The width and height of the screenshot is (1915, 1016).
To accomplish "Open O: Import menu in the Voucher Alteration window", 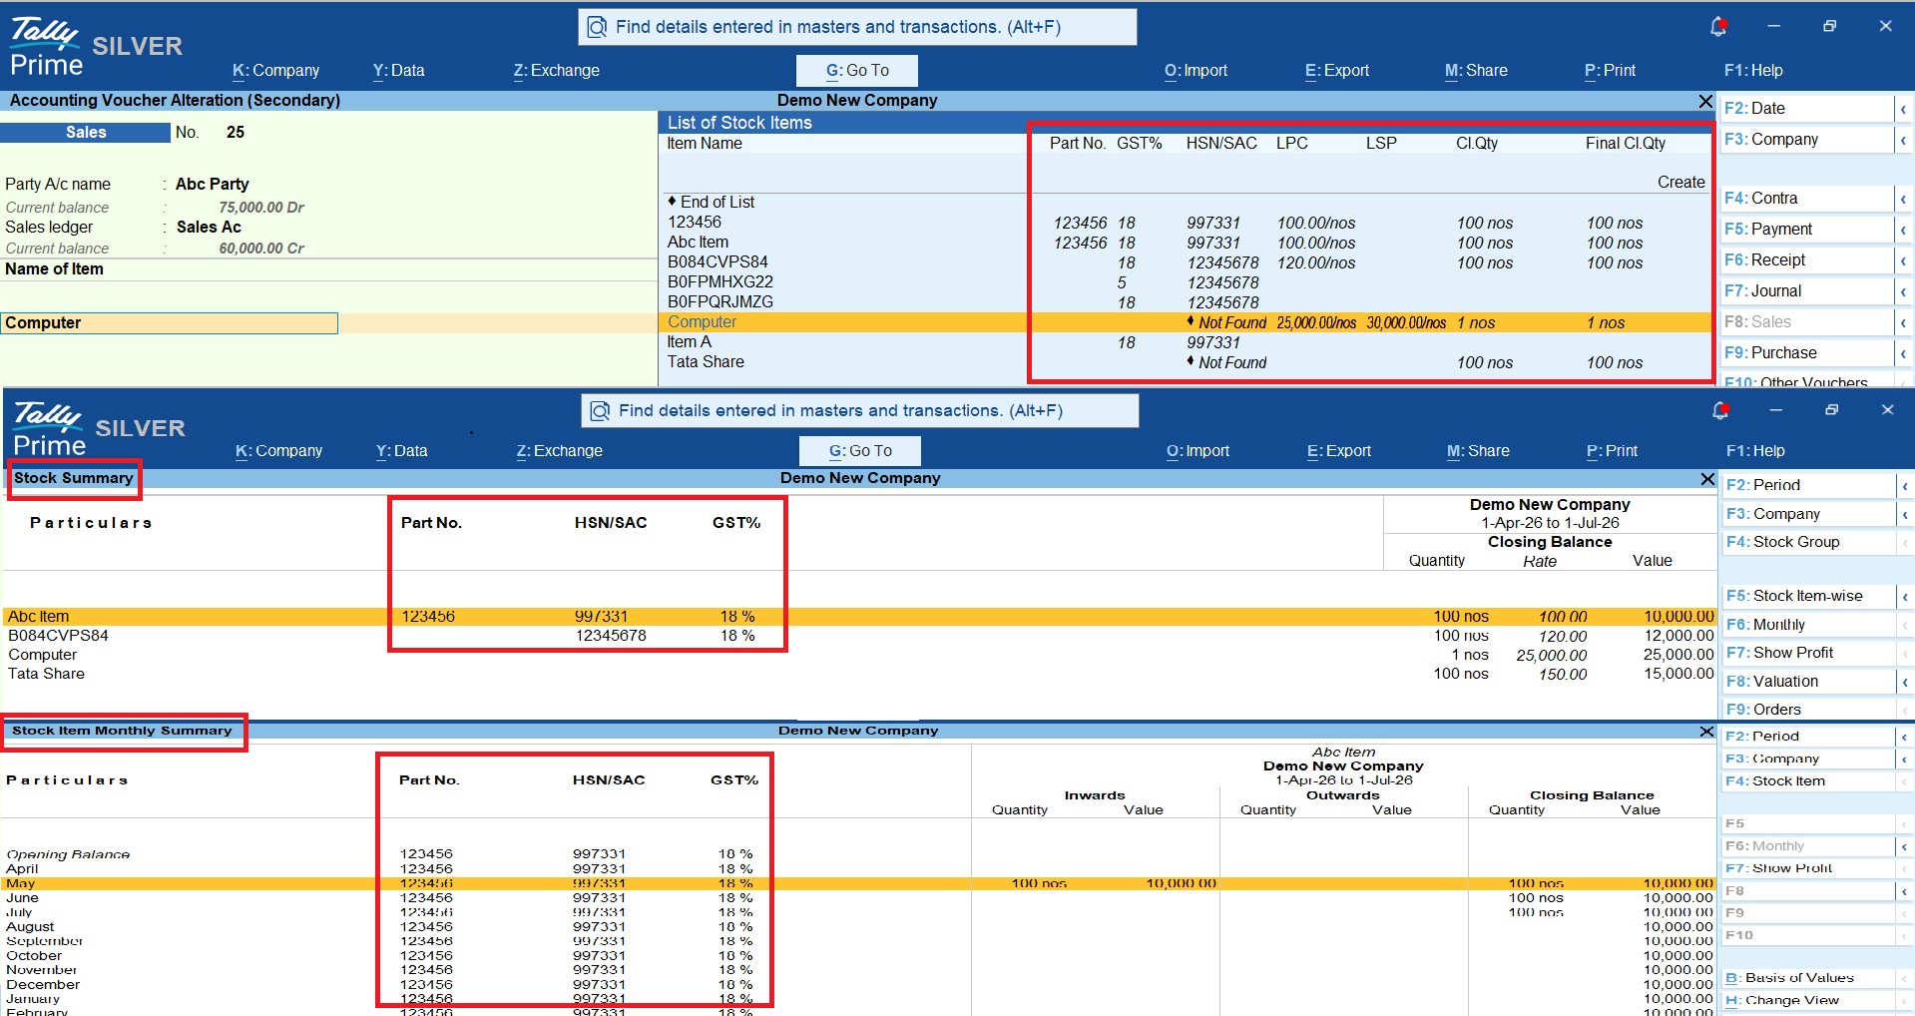I will [x=1196, y=71].
